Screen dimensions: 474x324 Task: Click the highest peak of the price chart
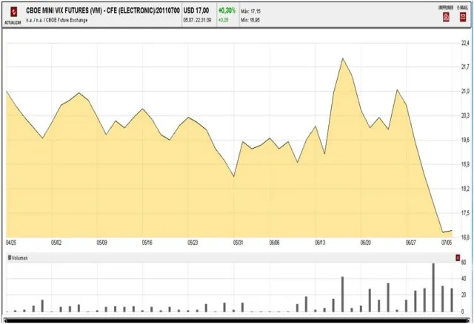[x=343, y=58]
